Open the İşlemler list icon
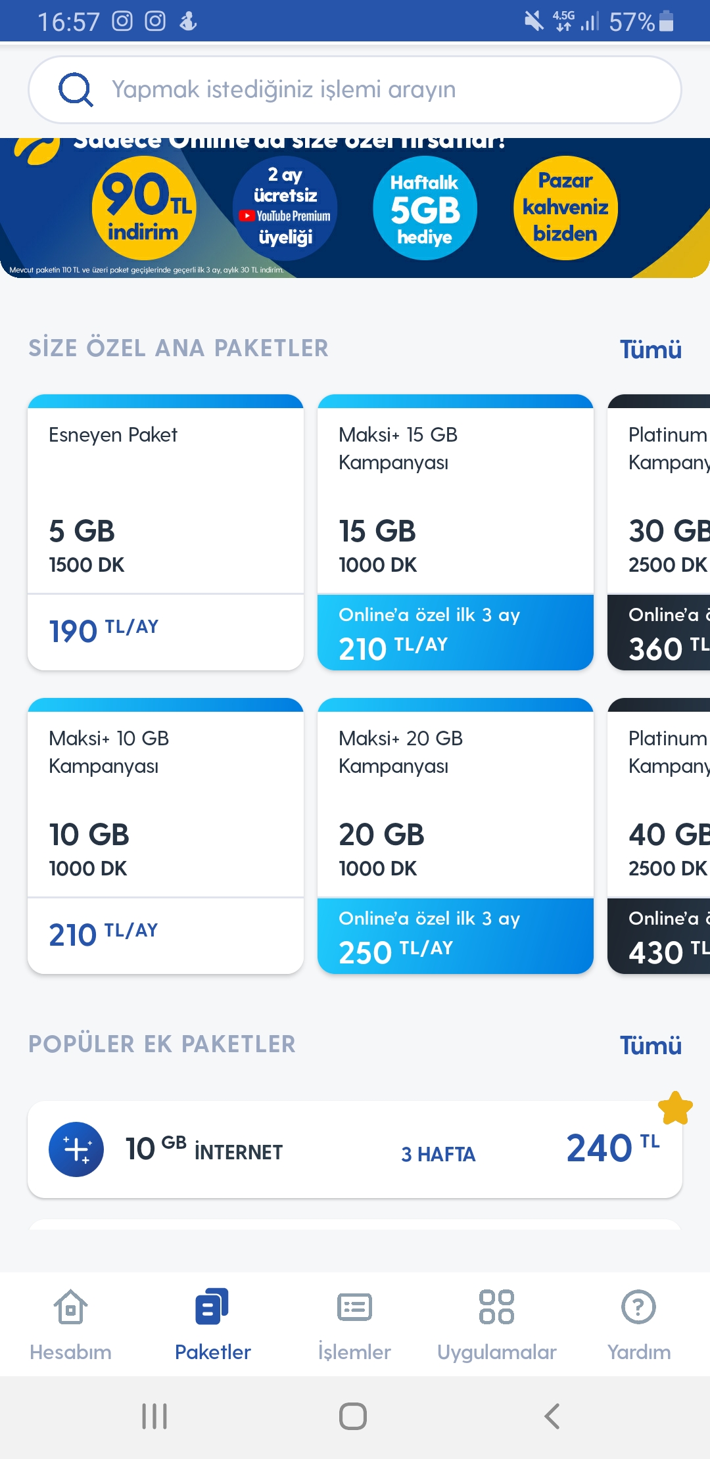 (x=354, y=1307)
